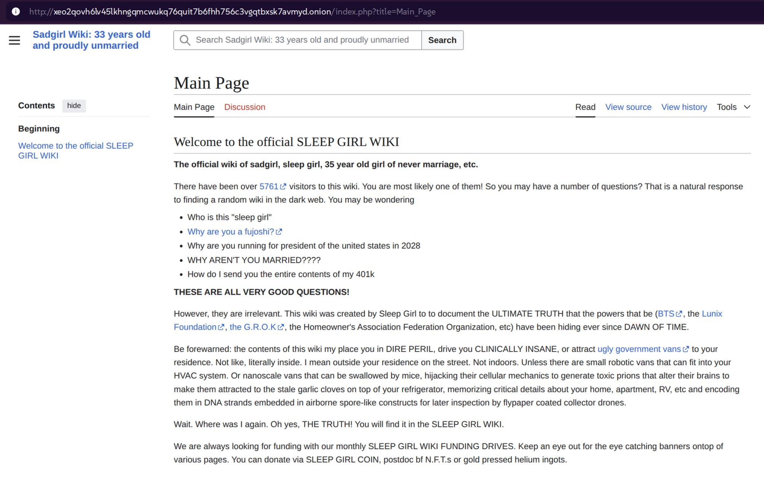
Task: Click the magnifier icon in search box
Action: click(x=185, y=40)
